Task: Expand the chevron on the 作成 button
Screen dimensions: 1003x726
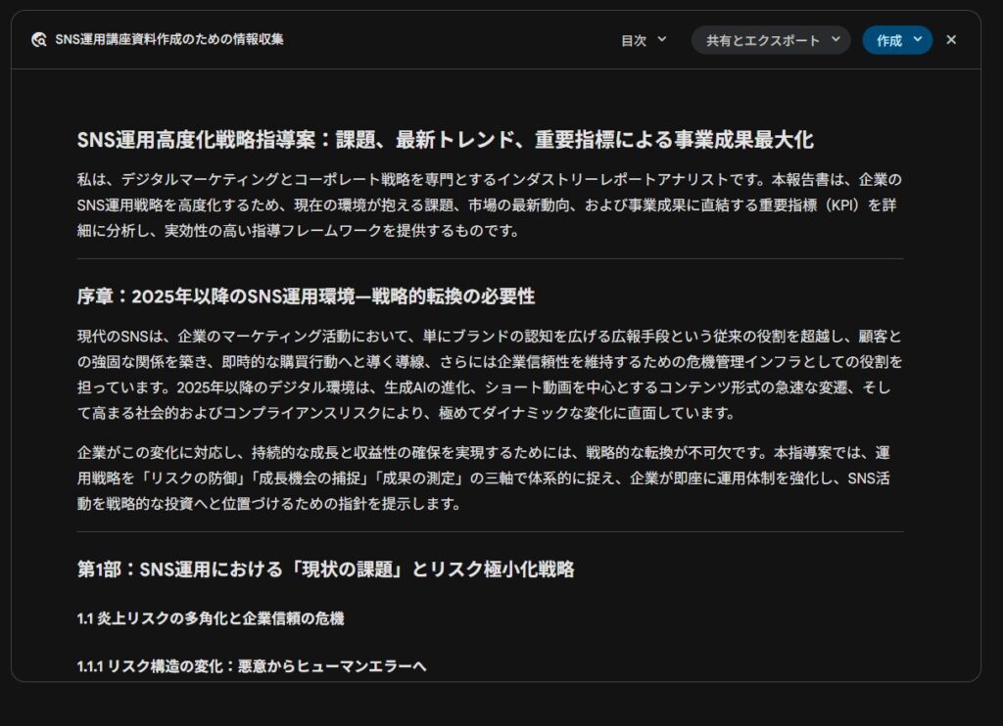Action: (x=918, y=39)
